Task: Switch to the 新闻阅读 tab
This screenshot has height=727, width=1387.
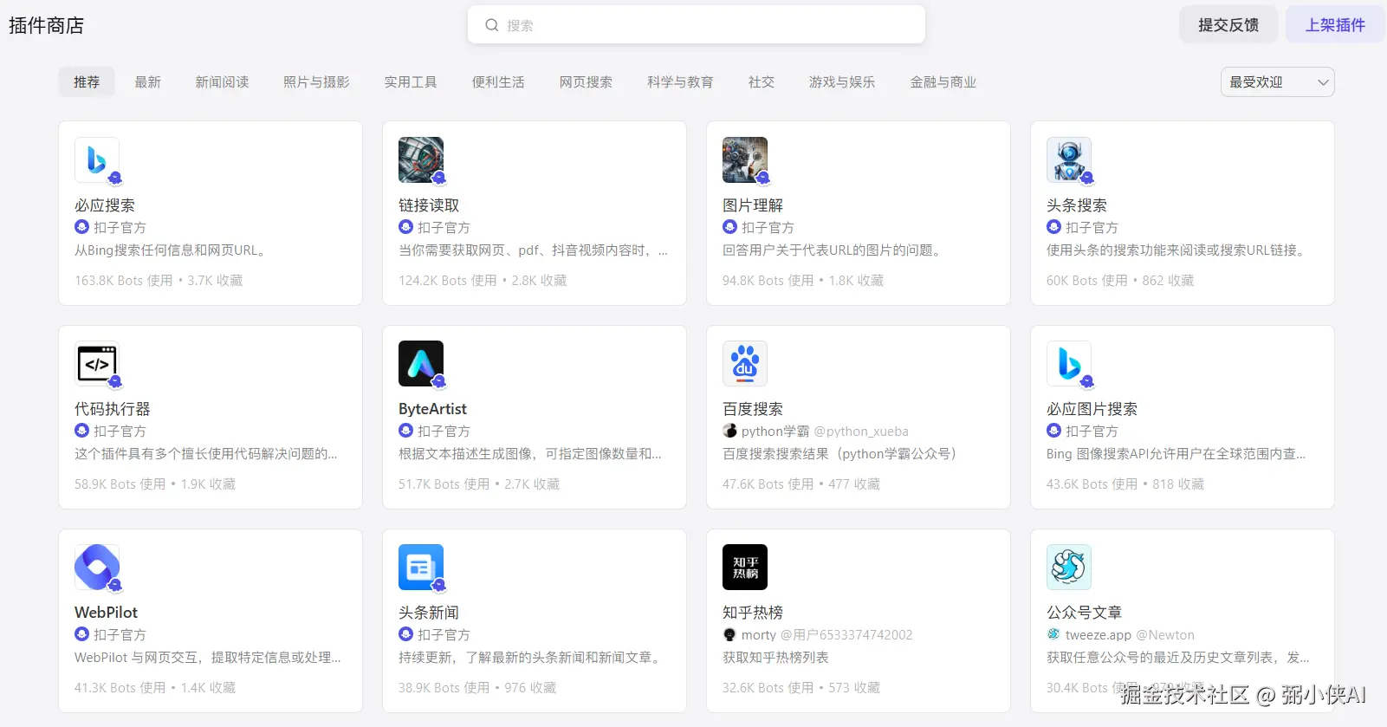Action: pos(222,82)
